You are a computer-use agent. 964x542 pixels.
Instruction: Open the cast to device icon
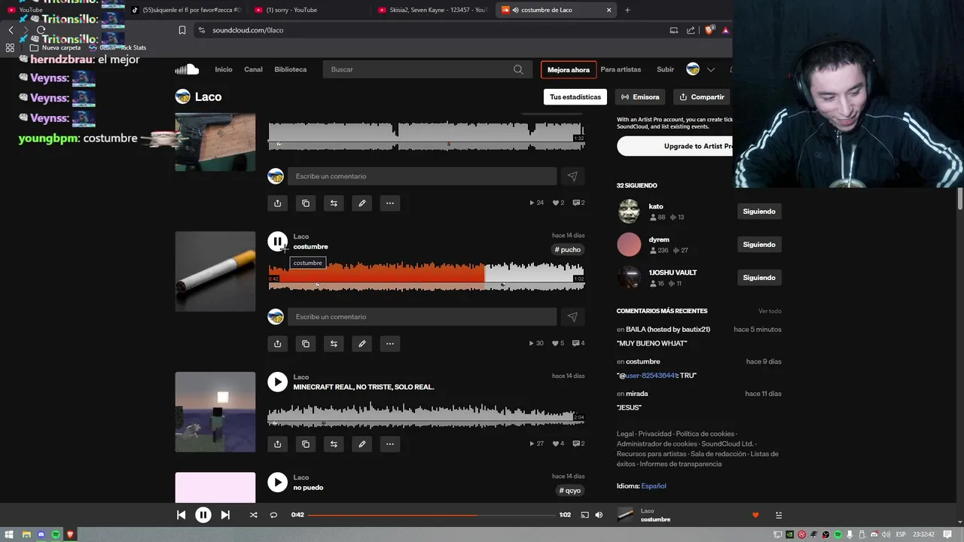(584, 515)
